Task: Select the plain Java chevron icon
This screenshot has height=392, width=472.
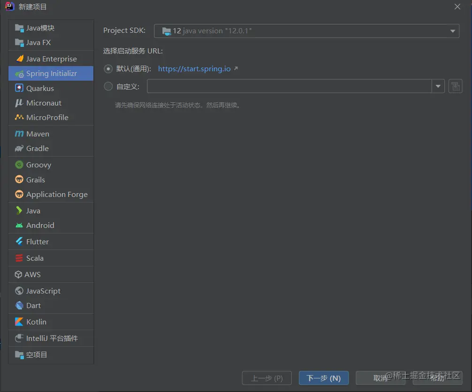Action: pyautogui.click(x=19, y=211)
